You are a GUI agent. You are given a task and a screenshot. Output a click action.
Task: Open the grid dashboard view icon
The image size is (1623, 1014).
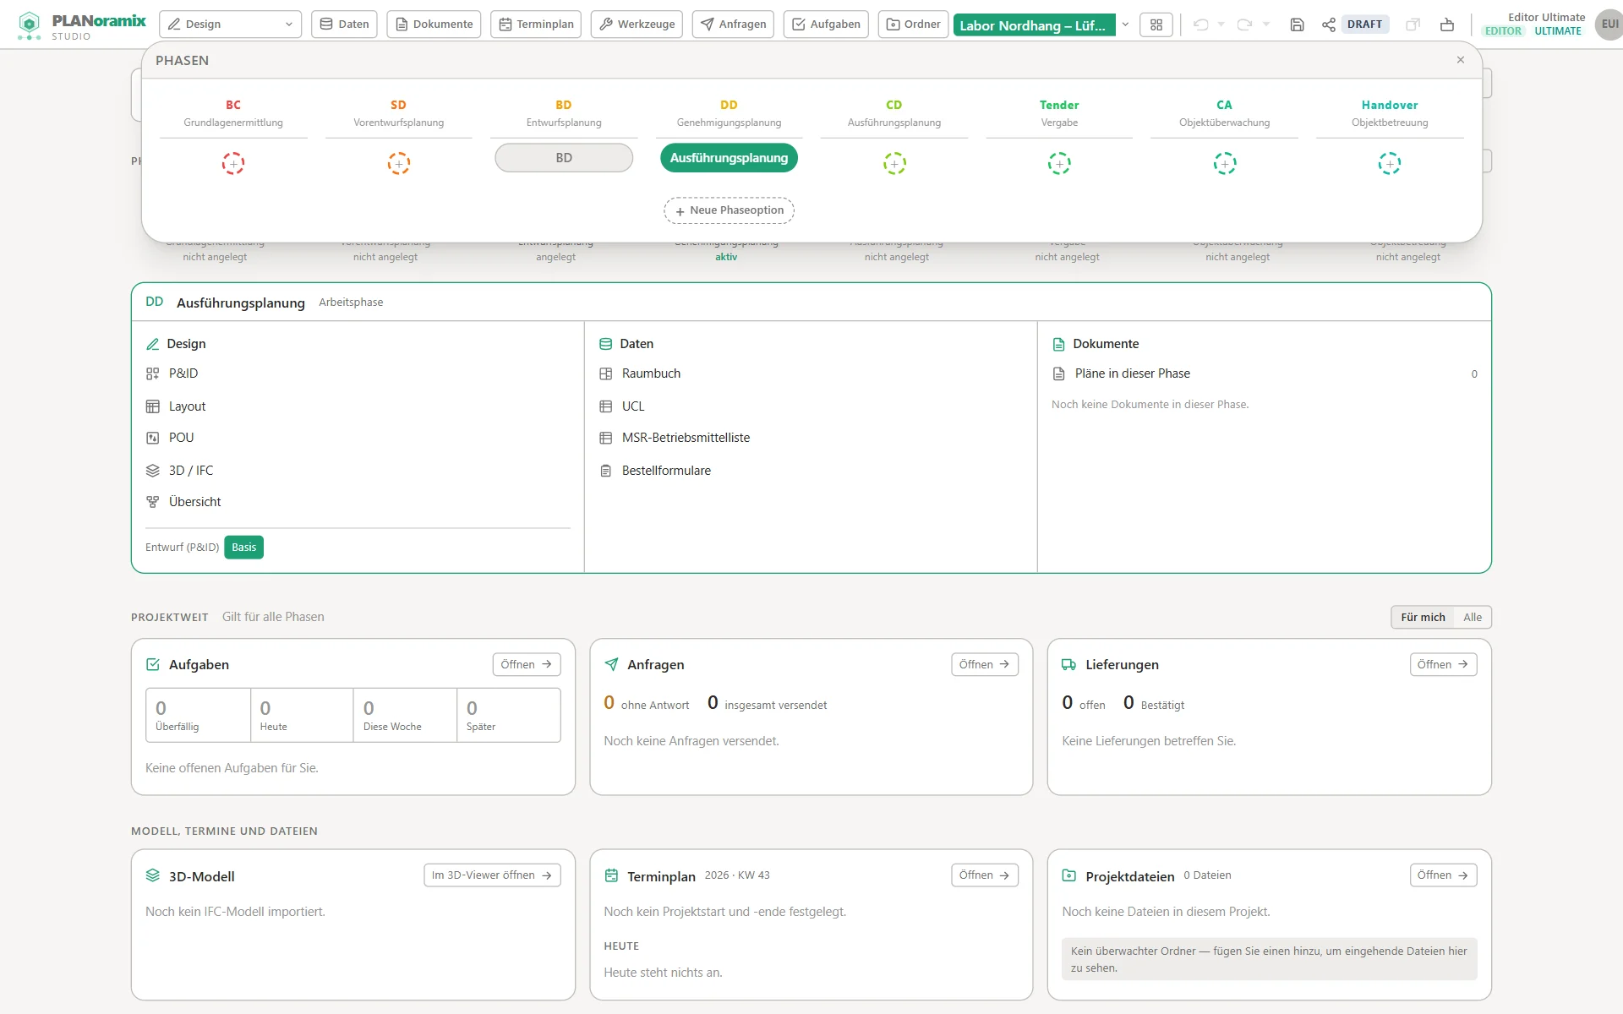(x=1156, y=25)
